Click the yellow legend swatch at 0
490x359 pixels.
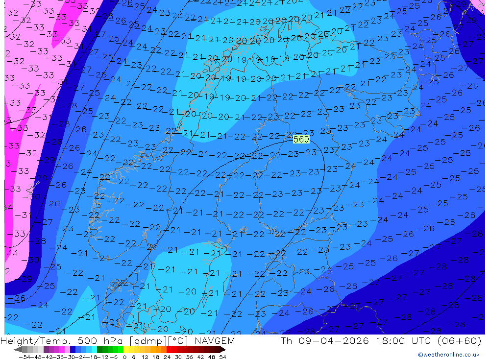coord(126,349)
